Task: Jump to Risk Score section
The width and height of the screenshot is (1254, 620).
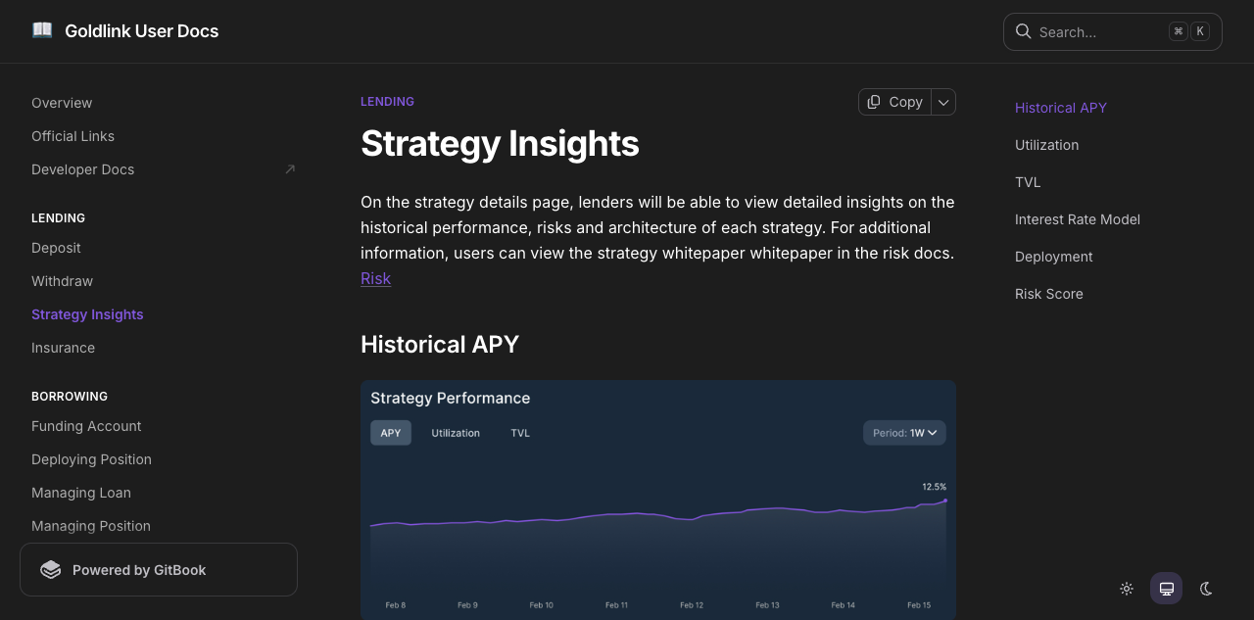Action: [1048, 294]
